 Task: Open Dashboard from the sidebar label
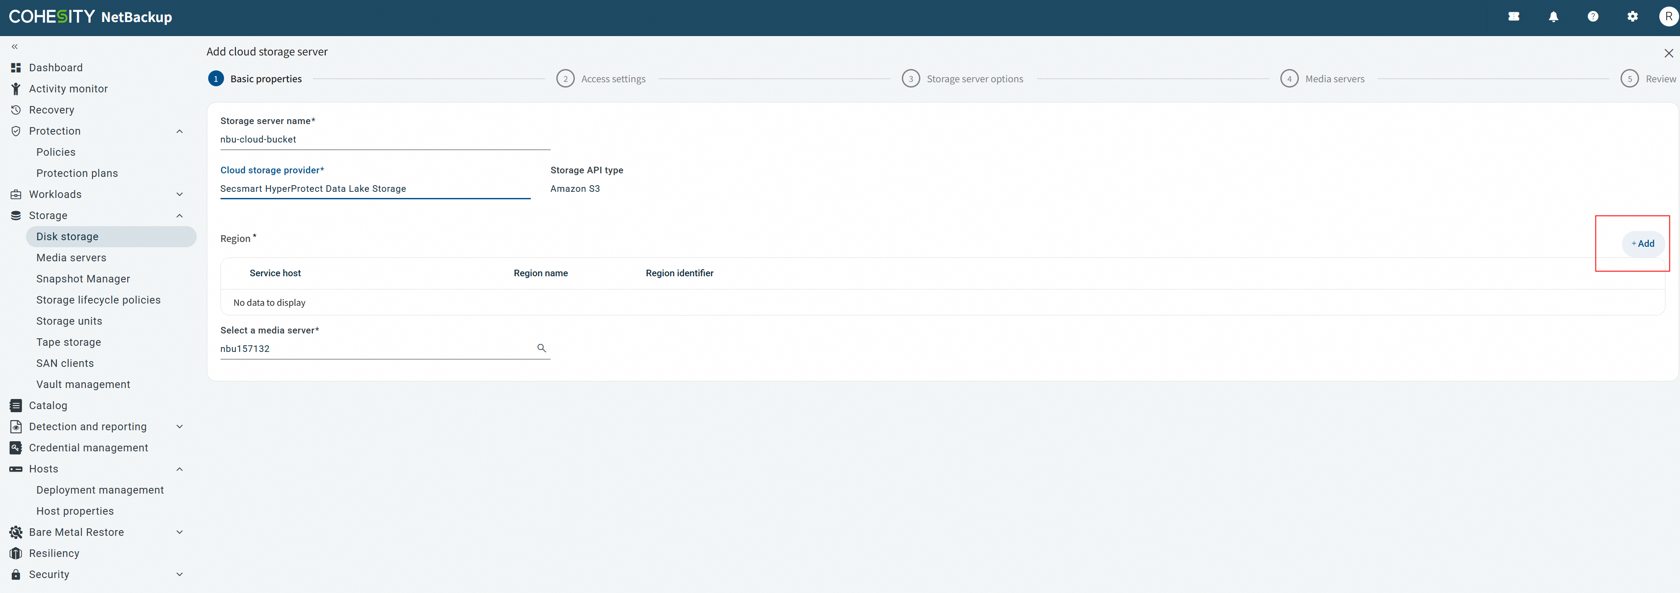click(56, 68)
